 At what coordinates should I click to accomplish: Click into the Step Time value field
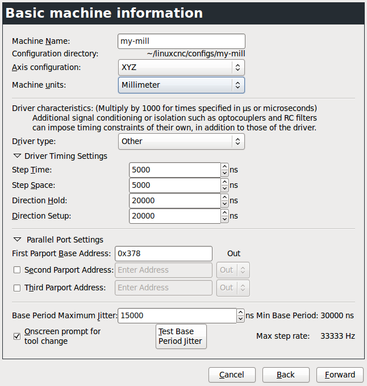(x=174, y=170)
